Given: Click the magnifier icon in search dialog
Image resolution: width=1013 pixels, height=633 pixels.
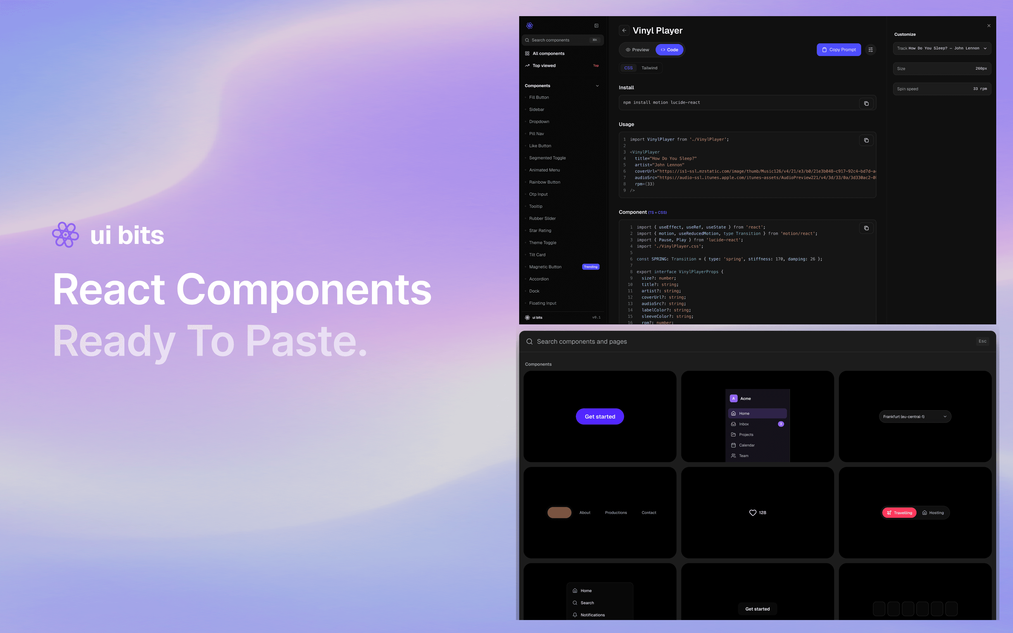Looking at the screenshot, I should 529,341.
